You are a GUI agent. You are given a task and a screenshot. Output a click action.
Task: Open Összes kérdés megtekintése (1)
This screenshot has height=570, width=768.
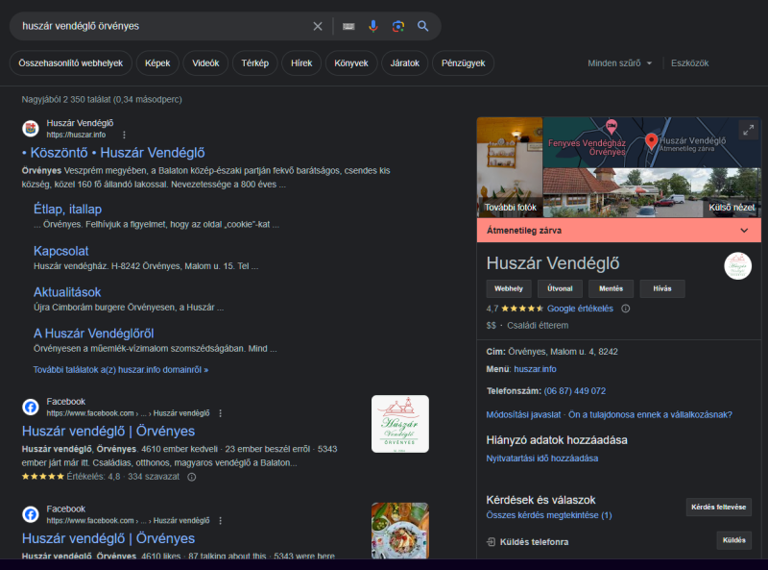pos(548,515)
